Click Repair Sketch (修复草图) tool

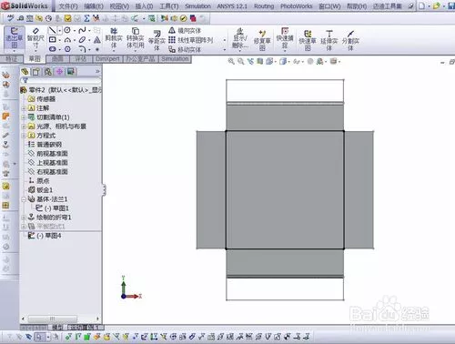point(262,40)
